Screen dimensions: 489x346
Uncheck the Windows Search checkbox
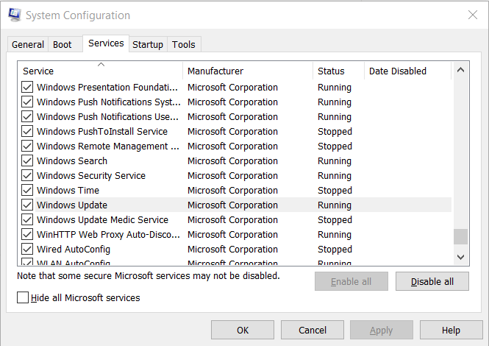(27, 160)
